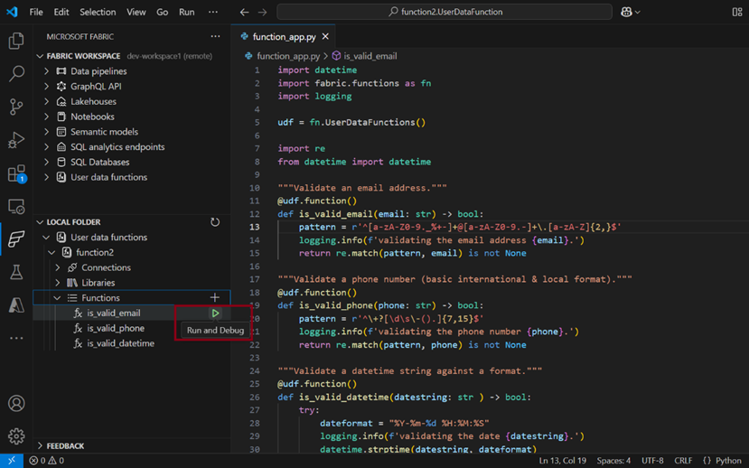This screenshot has width=749, height=468.
Task: Go forward with the right arrow
Action: coord(262,12)
